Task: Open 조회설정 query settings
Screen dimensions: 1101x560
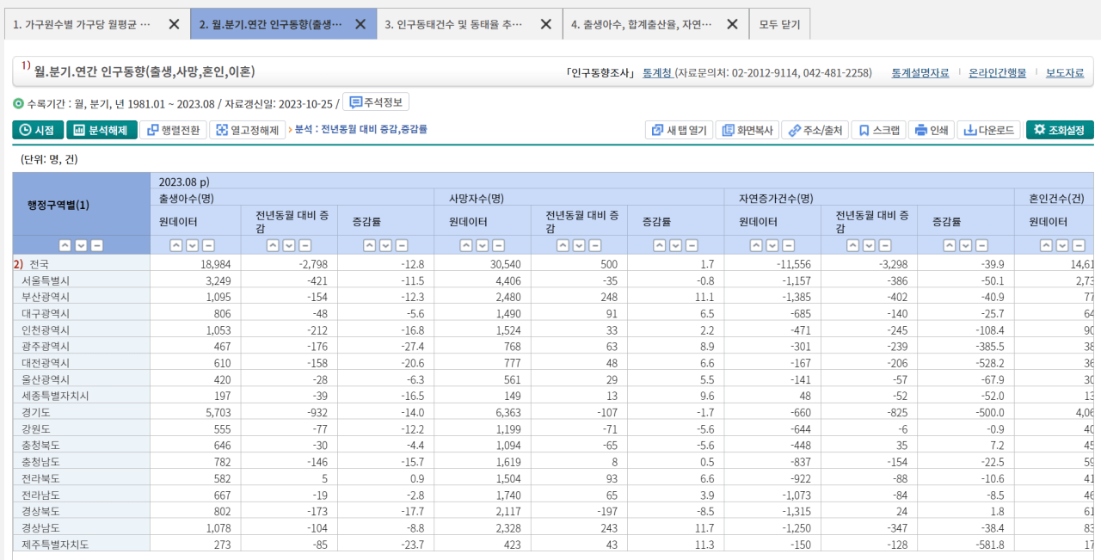Action: coord(1060,130)
